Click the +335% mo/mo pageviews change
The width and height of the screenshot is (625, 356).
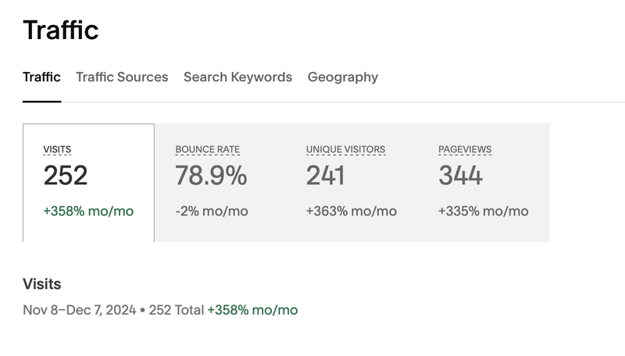pyautogui.click(x=484, y=211)
